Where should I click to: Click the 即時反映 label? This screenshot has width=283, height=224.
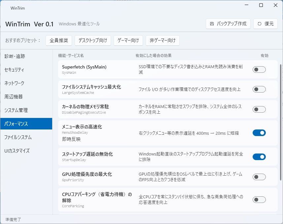click(x=71, y=139)
